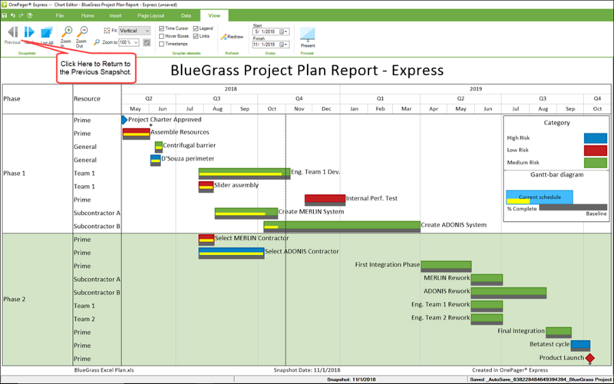Click the Redraw icon
Image resolution: width=614 pixels, height=384 pixels.
(223, 37)
